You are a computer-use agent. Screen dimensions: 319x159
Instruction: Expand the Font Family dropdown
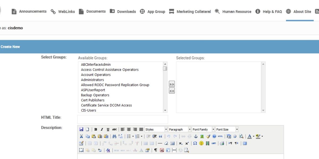[x=203, y=129]
